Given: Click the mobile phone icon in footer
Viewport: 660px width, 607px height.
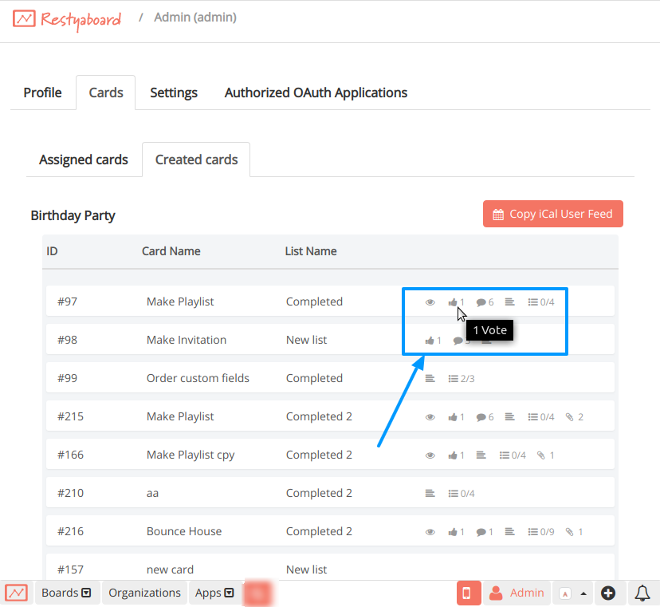Looking at the screenshot, I should point(469,593).
